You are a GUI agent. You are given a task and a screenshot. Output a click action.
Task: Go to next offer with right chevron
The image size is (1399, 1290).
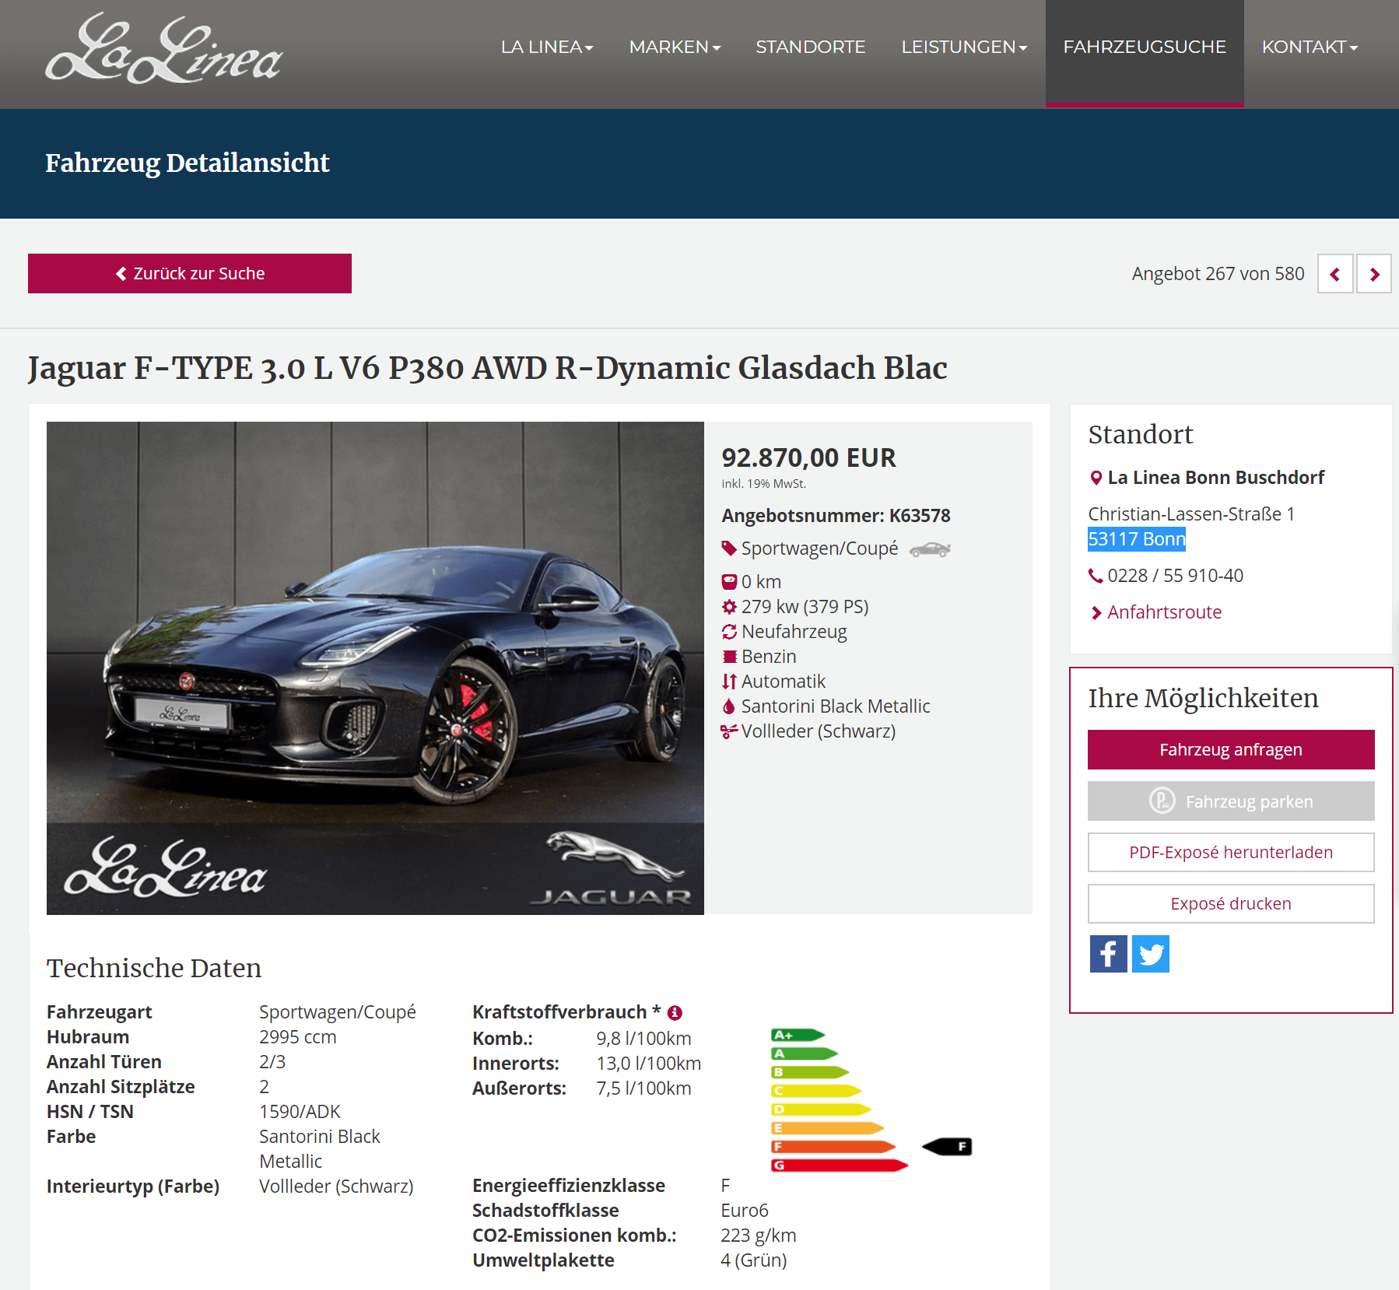tap(1374, 274)
